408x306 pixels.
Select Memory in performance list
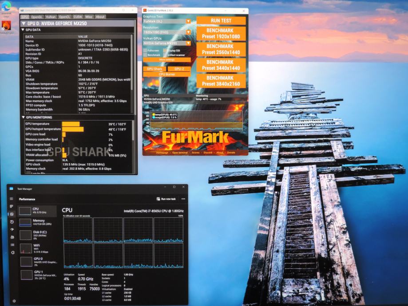[x=38, y=222]
